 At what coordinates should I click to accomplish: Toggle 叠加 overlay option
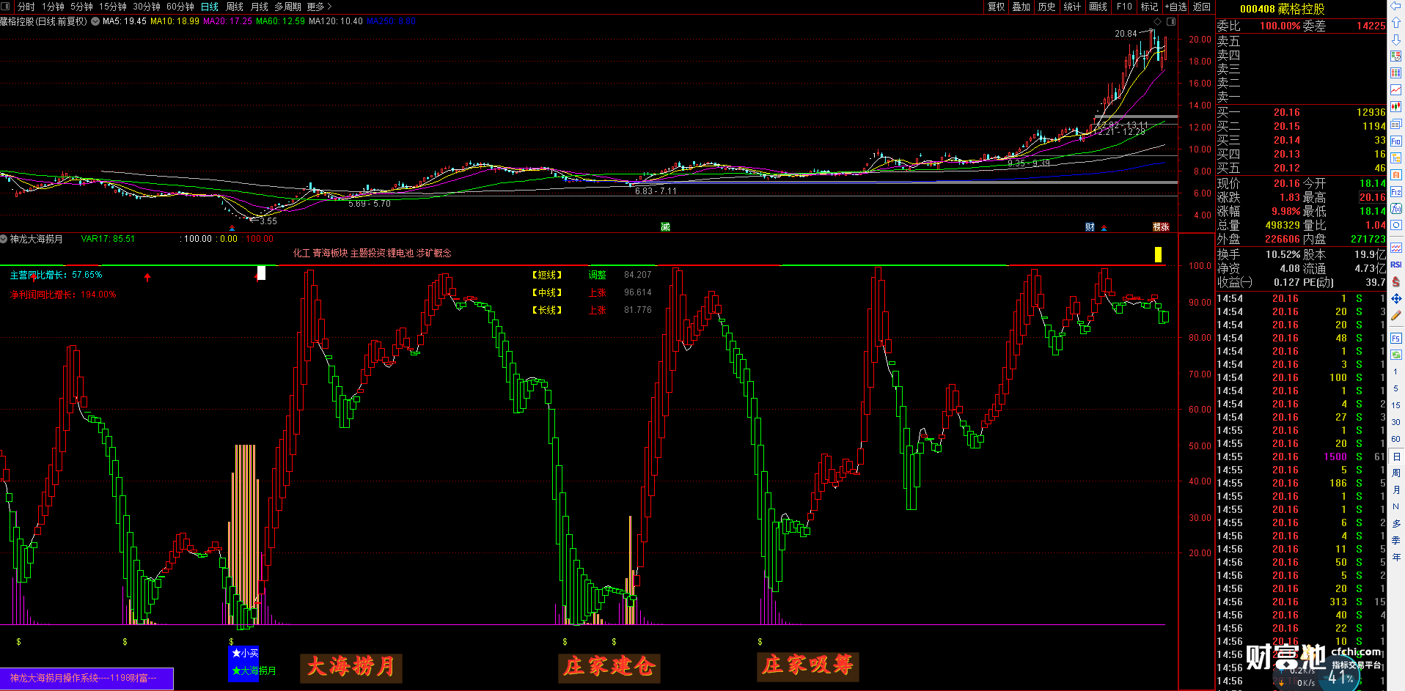click(x=1021, y=7)
